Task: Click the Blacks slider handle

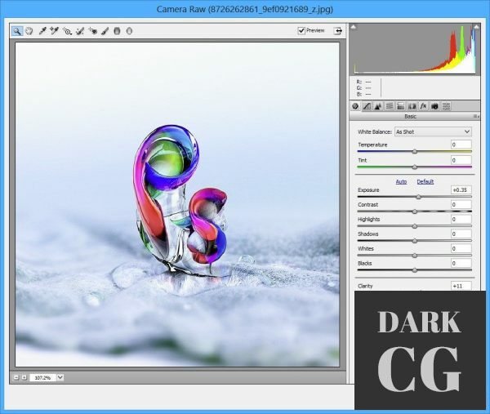Action: coord(414,270)
